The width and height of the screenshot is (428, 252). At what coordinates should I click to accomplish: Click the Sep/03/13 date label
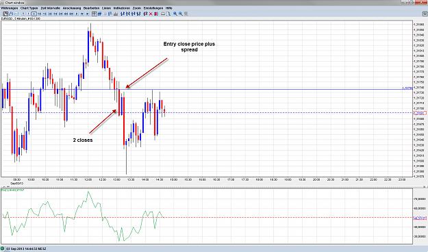pos(17,184)
